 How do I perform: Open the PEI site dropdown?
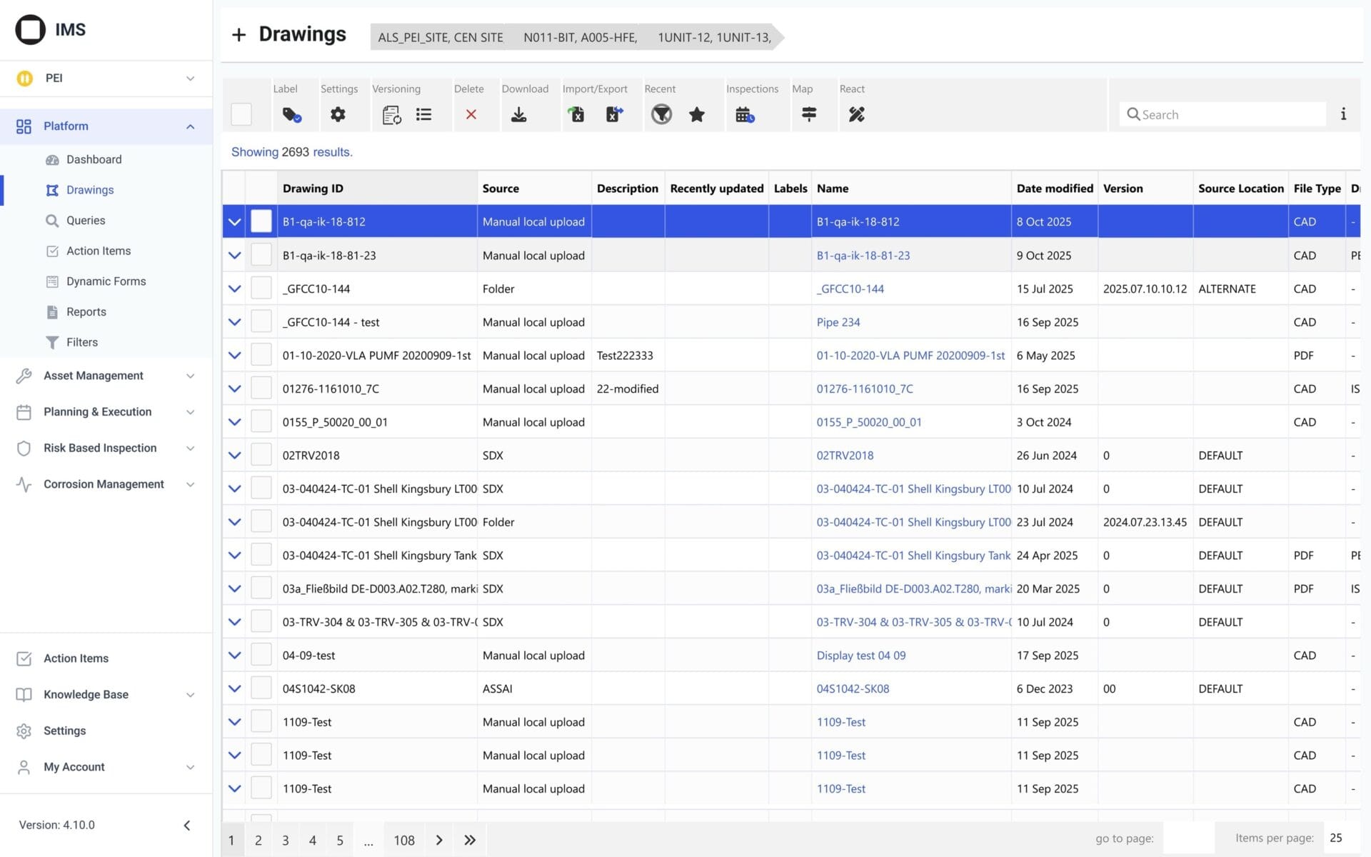pyautogui.click(x=106, y=78)
